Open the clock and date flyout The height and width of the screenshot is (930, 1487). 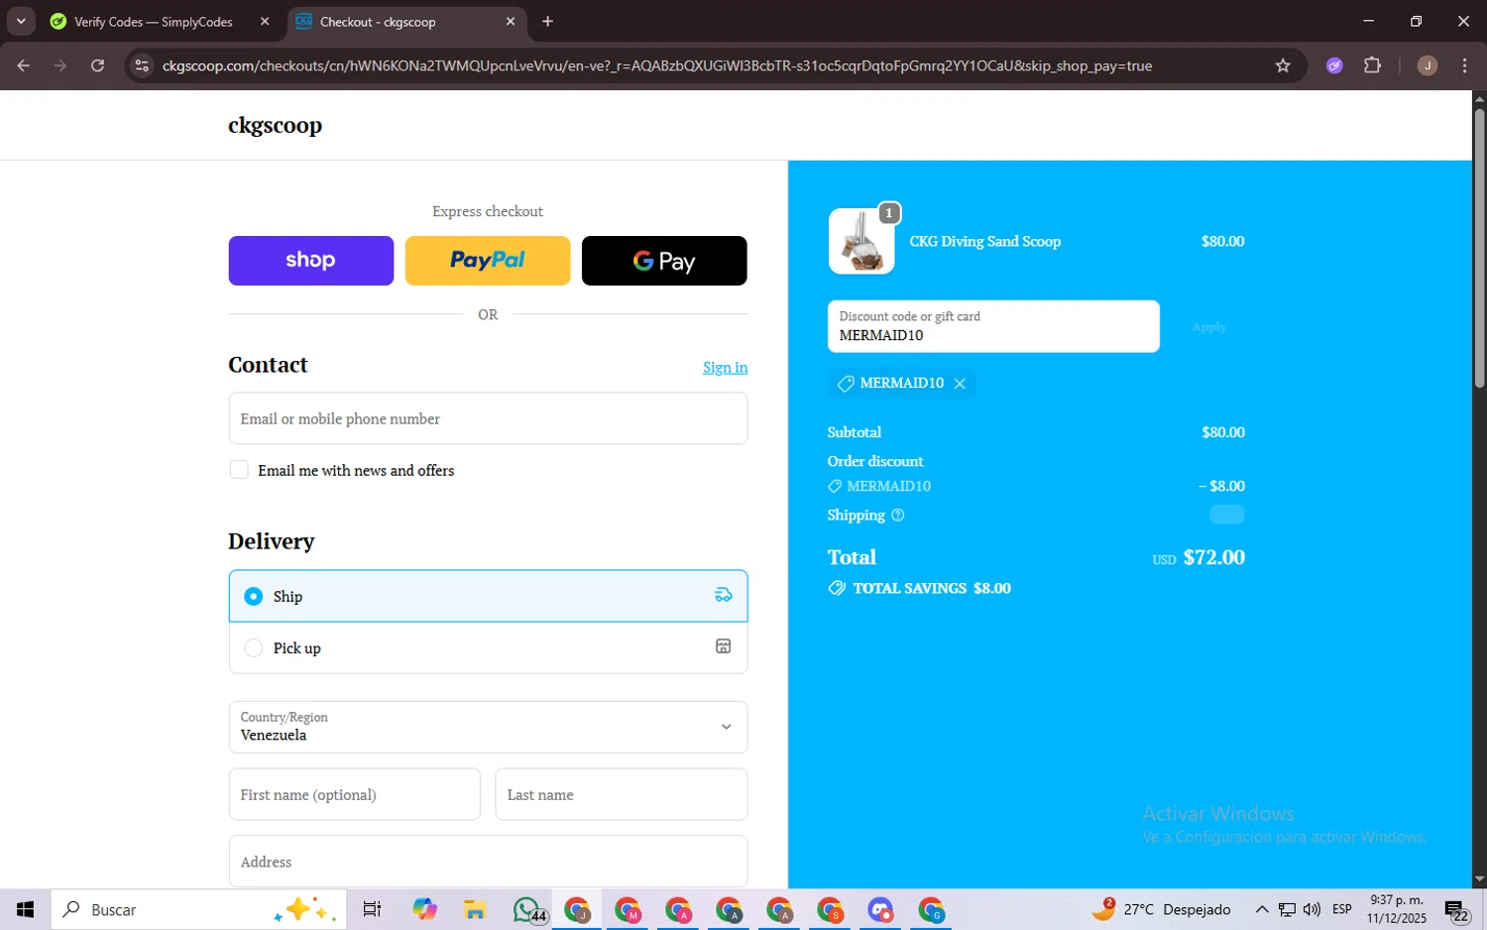(x=1396, y=909)
